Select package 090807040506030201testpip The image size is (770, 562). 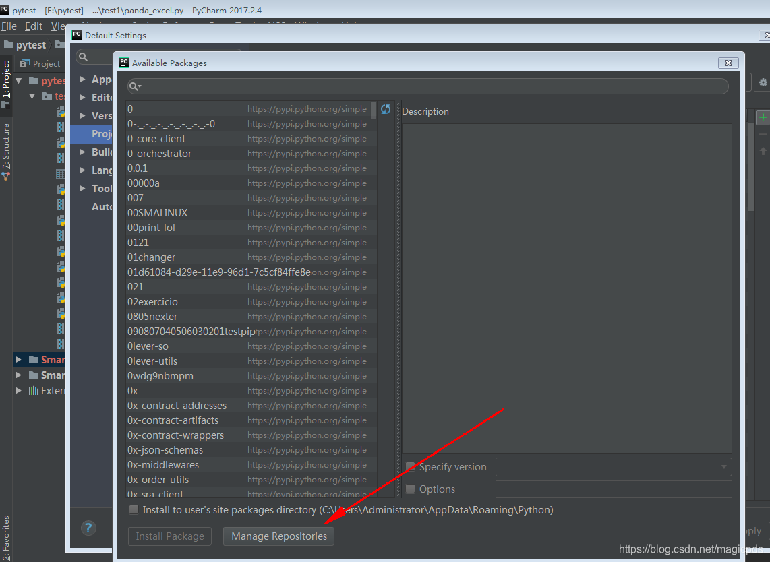point(251,332)
